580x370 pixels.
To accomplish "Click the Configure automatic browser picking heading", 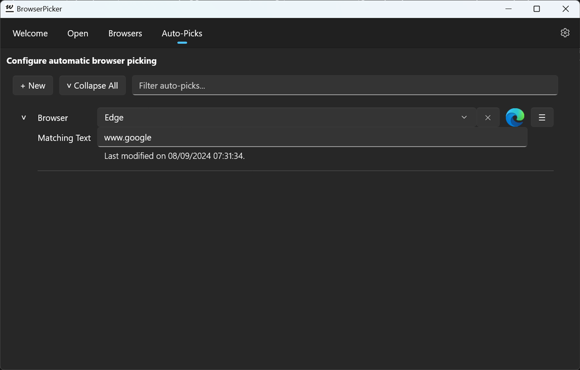I will pyautogui.click(x=81, y=61).
